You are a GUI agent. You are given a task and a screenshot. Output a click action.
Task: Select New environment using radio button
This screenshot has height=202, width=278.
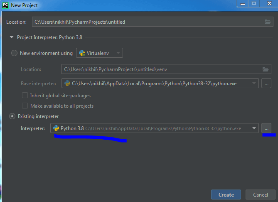click(x=14, y=53)
